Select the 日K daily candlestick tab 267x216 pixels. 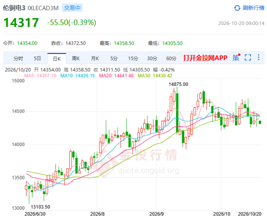tap(57, 59)
